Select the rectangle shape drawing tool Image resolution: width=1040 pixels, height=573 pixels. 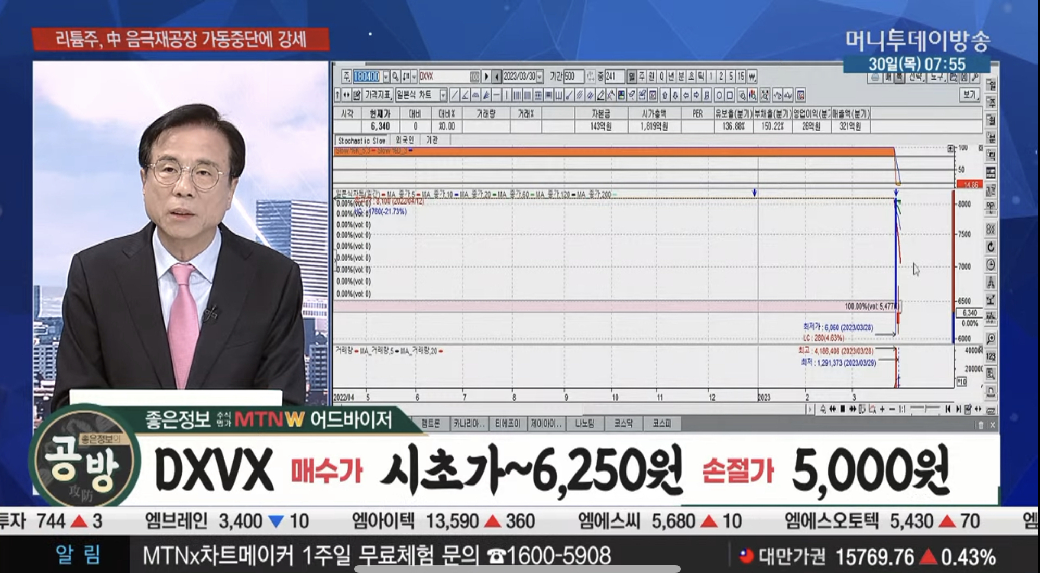730,95
